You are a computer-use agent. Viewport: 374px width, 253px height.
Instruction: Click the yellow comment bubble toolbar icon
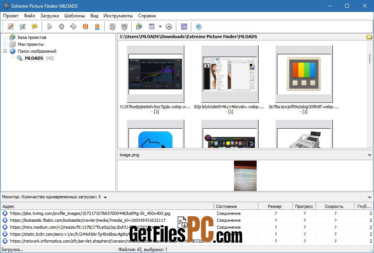(35, 27)
